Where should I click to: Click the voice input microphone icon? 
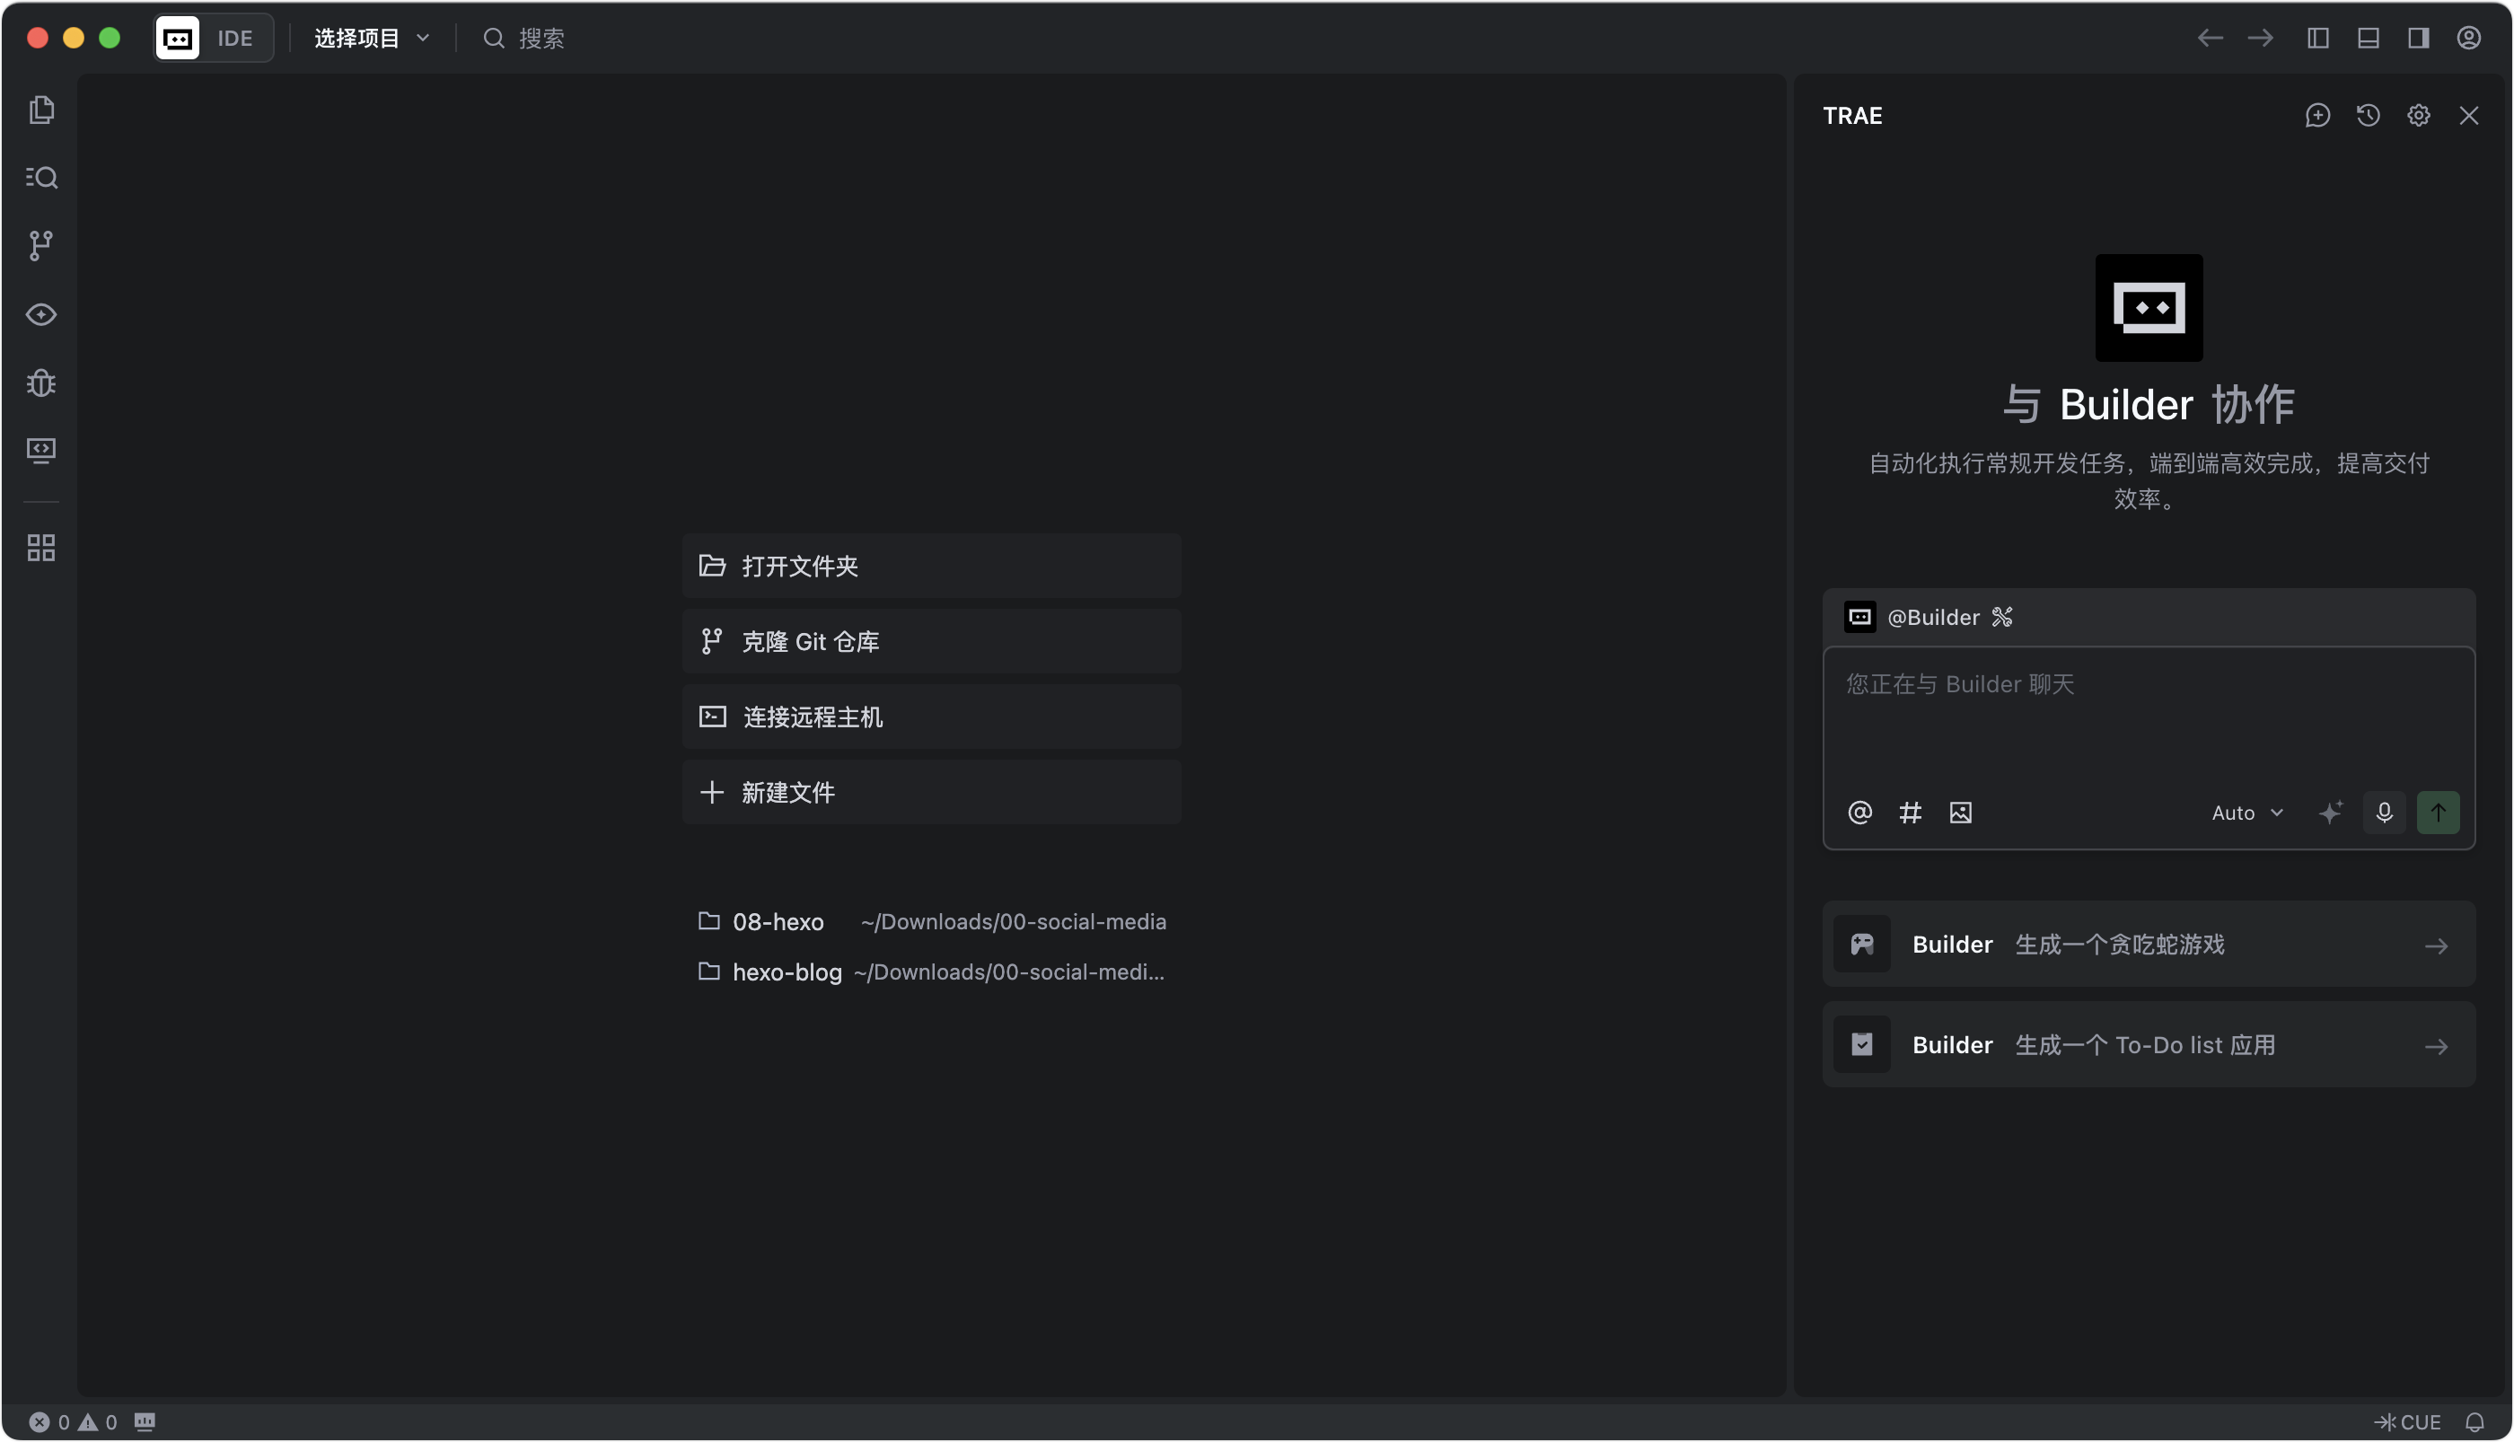2383,812
